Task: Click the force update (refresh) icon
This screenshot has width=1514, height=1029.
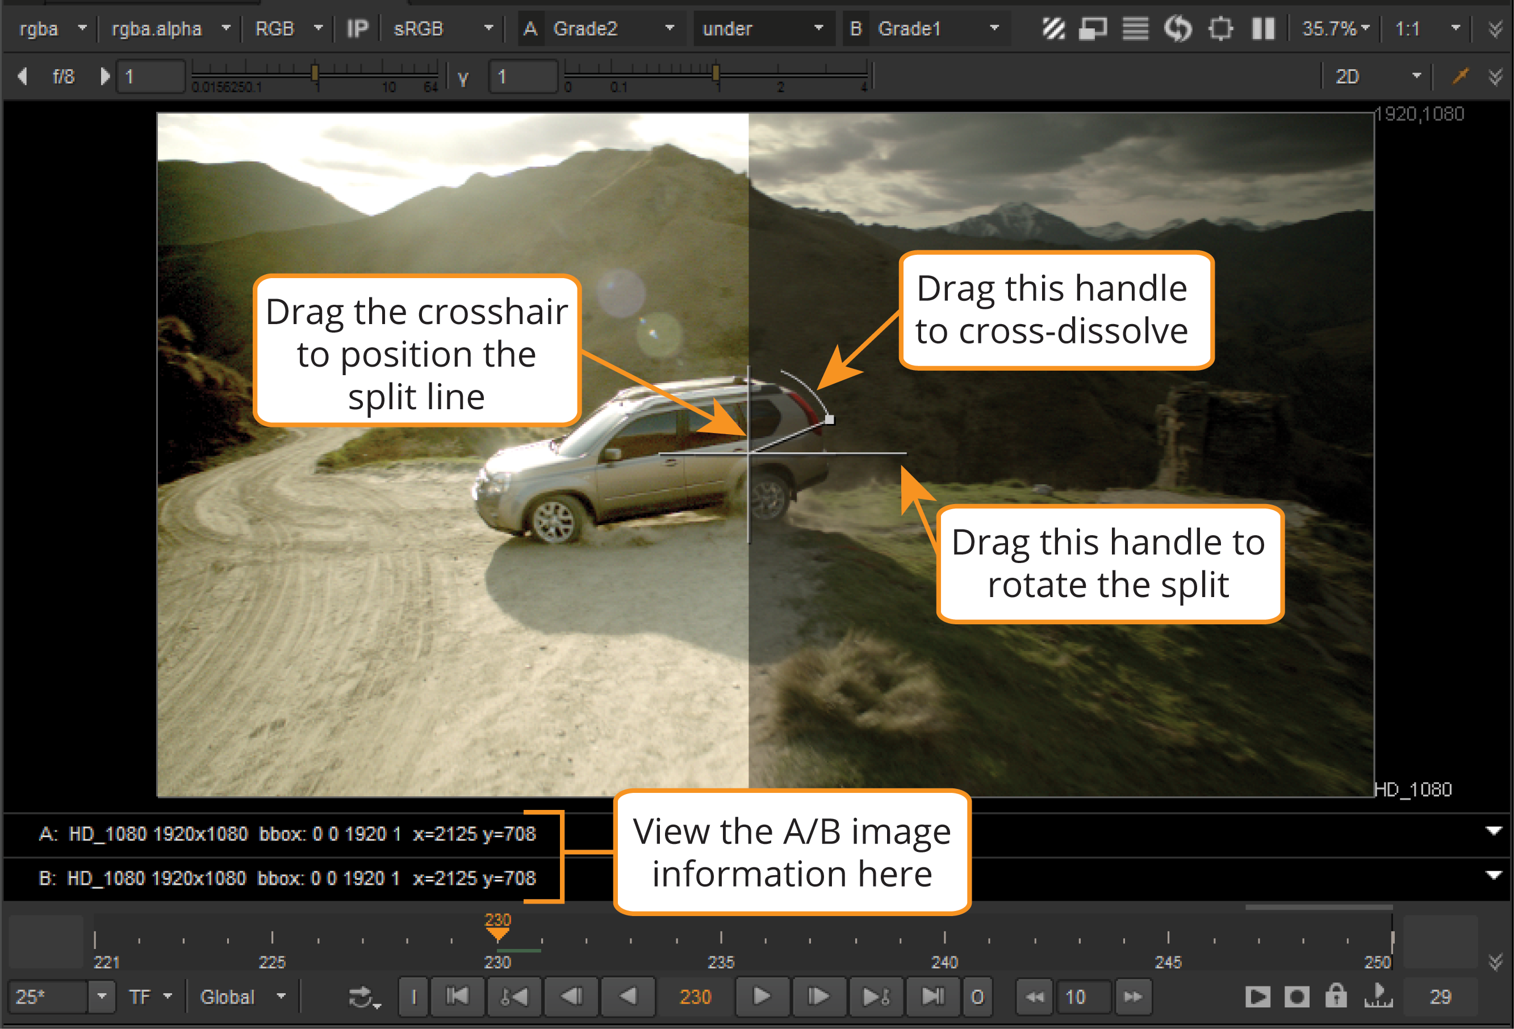Action: pyautogui.click(x=1178, y=28)
